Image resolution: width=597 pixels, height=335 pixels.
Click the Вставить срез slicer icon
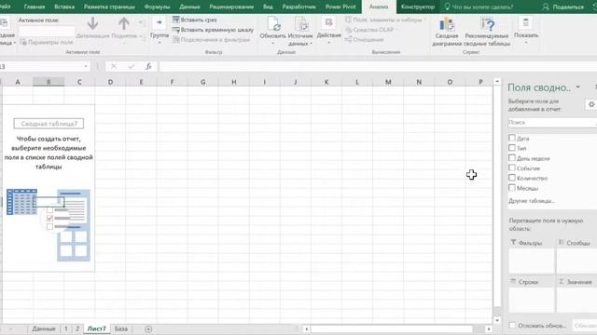pyautogui.click(x=176, y=20)
